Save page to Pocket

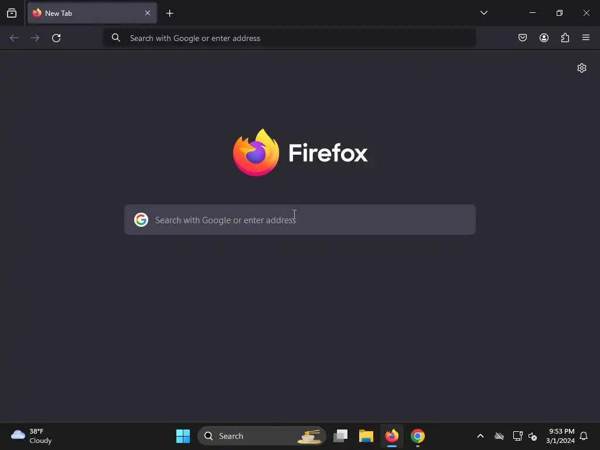click(x=522, y=37)
